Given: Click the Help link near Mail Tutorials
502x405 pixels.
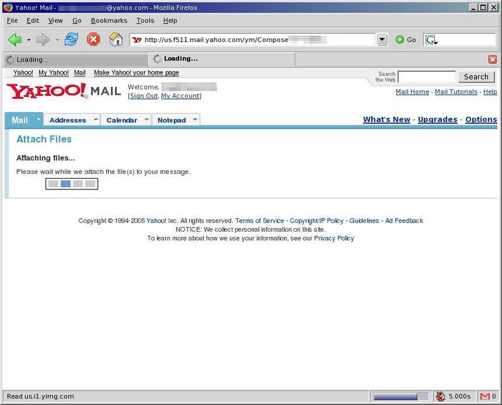Looking at the screenshot, I should coord(490,92).
